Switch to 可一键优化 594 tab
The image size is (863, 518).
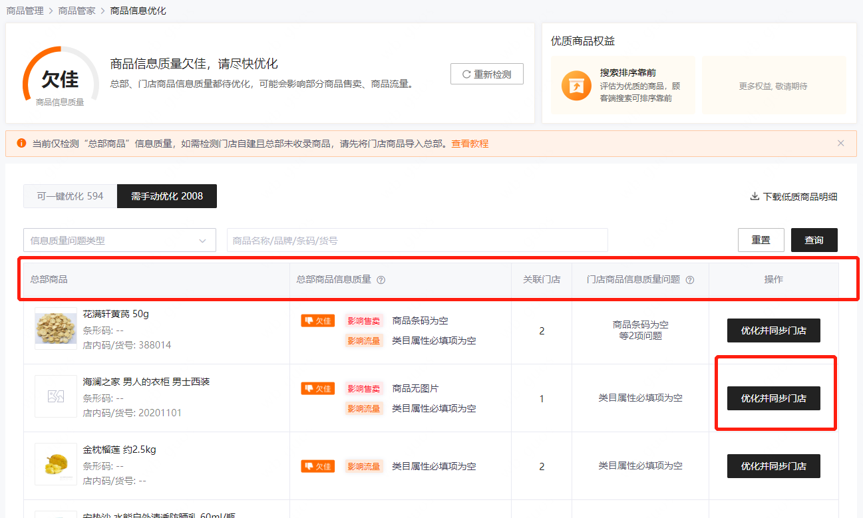pyautogui.click(x=70, y=196)
